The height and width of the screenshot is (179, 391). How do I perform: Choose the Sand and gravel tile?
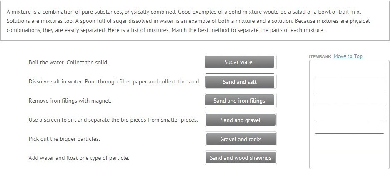(x=240, y=120)
